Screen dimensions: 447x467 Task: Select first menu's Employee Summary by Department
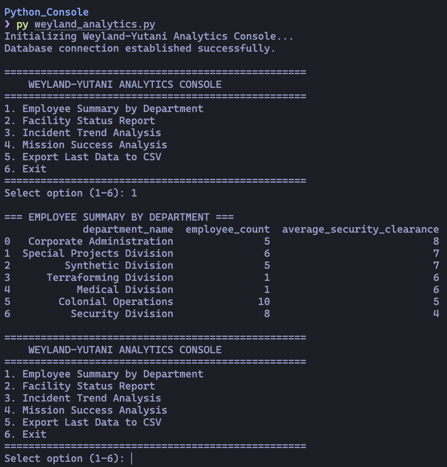pyautogui.click(x=104, y=109)
